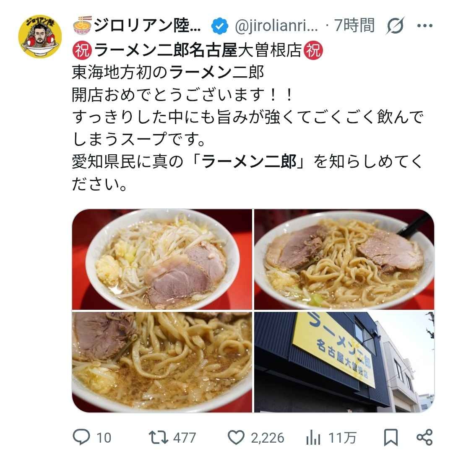Open the ジロリアン陸 profile avatar
Screen dimensions: 453x459
pos(40,36)
